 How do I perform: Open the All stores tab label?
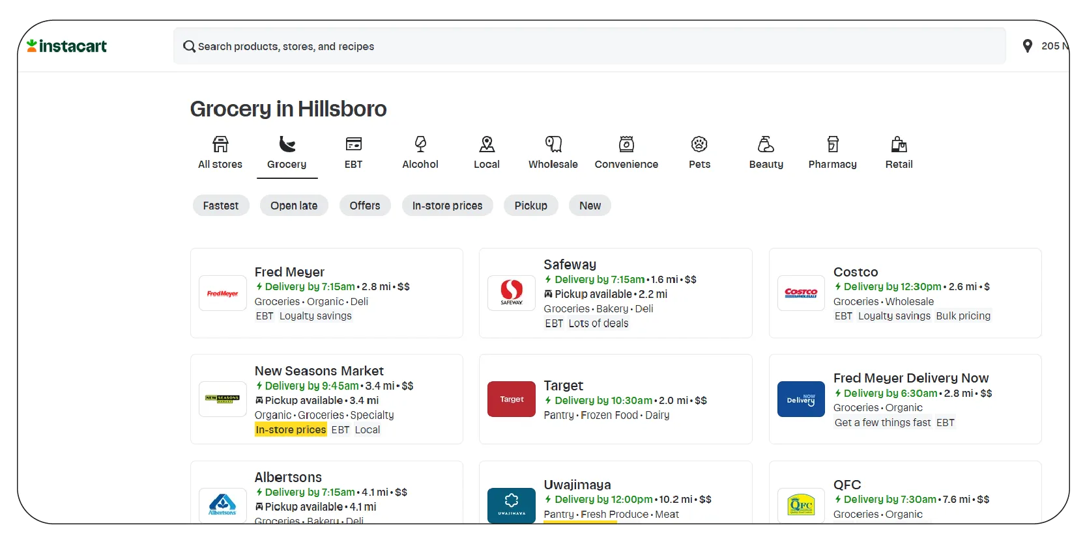click(220, 165)
